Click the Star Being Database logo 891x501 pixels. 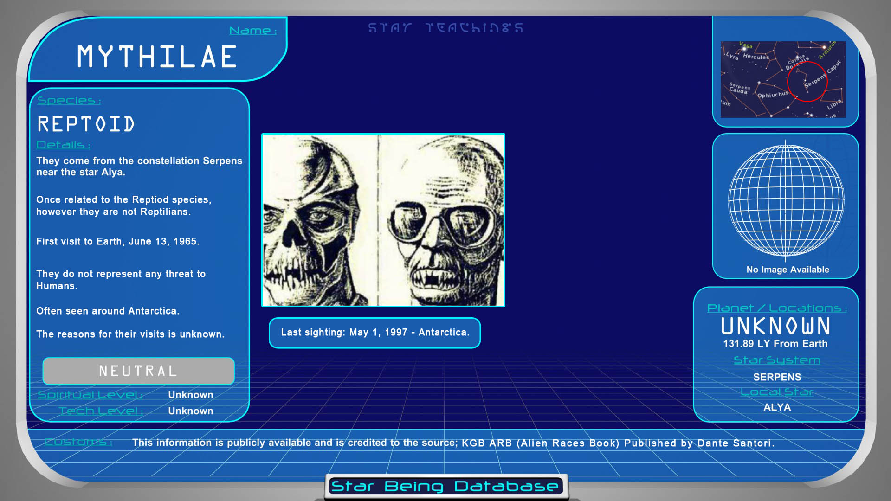coord(445,486)
